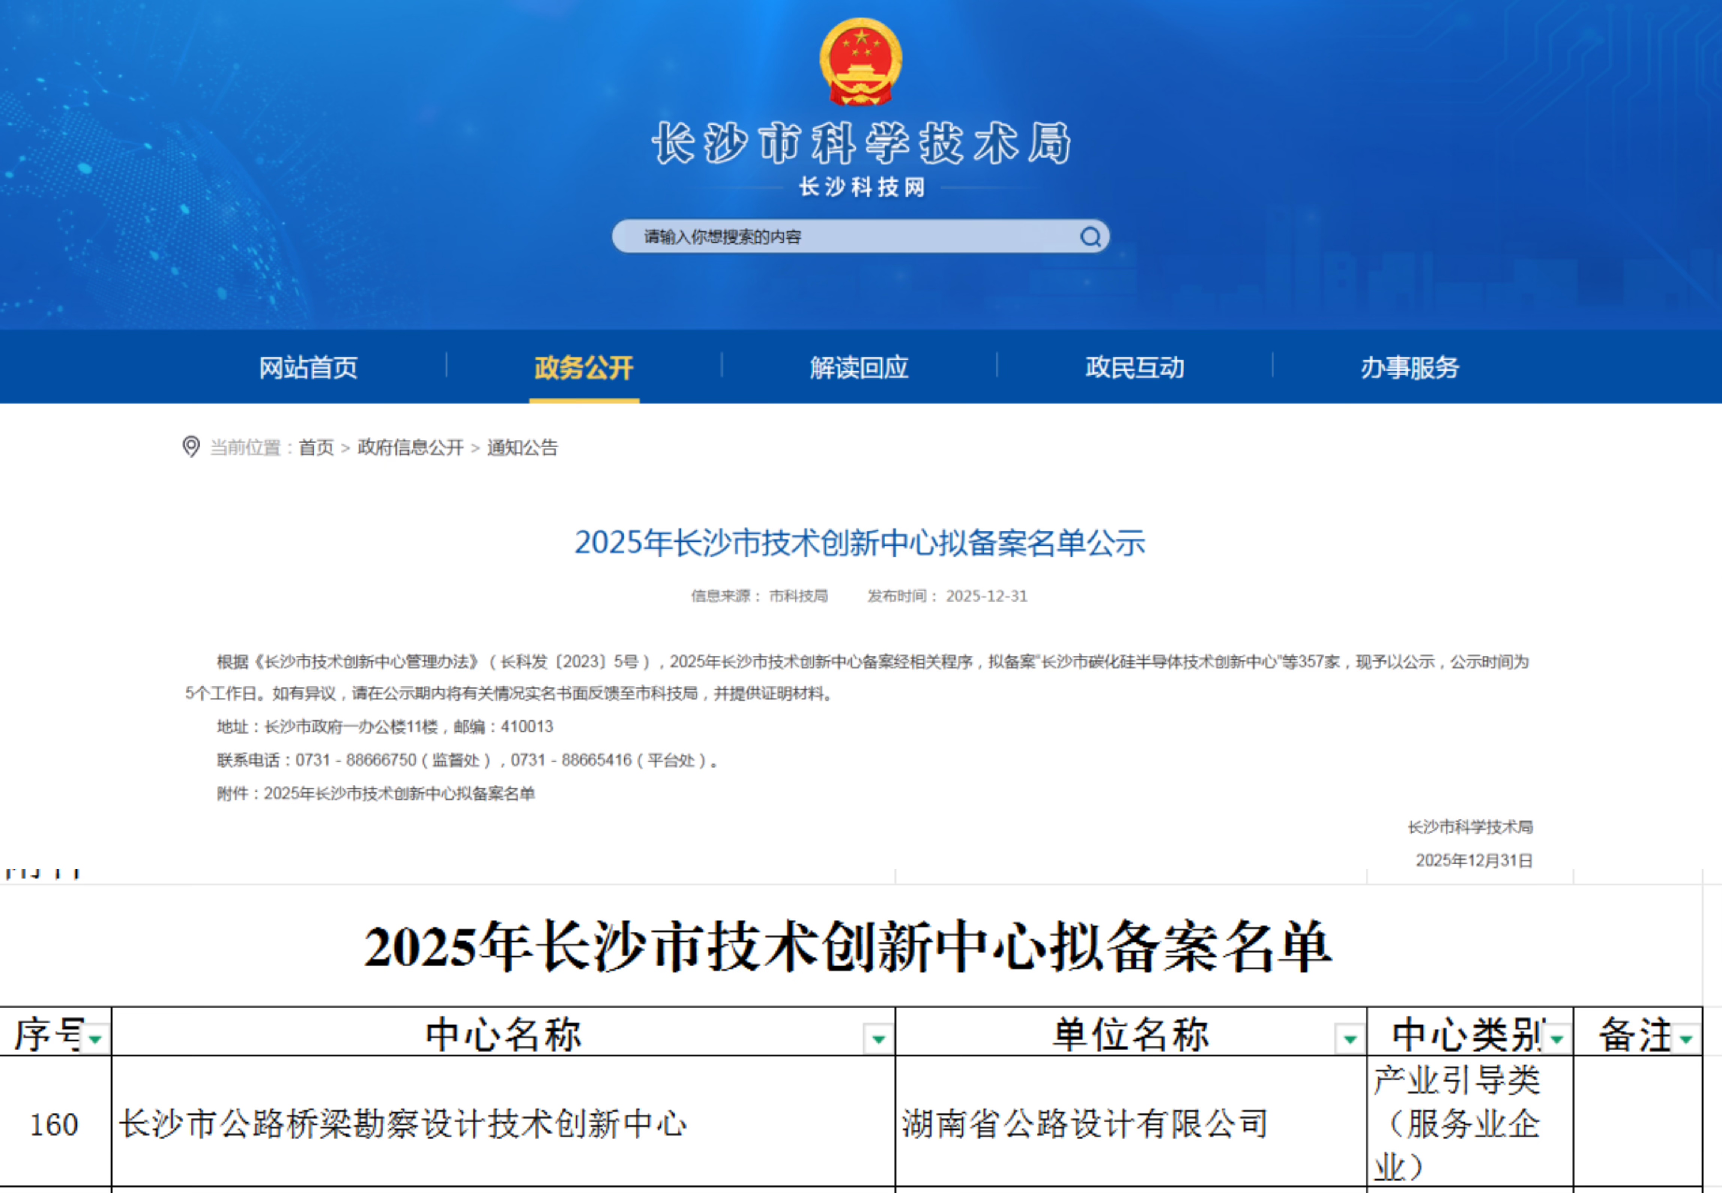Viewport: 1722px width, 1193px height.
Task: Go to 网站首页 in the navigation bar
Action: pos(308,367)
